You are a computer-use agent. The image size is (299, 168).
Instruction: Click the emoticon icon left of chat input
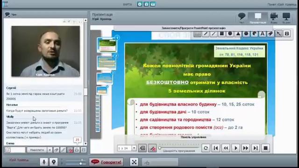8,150
